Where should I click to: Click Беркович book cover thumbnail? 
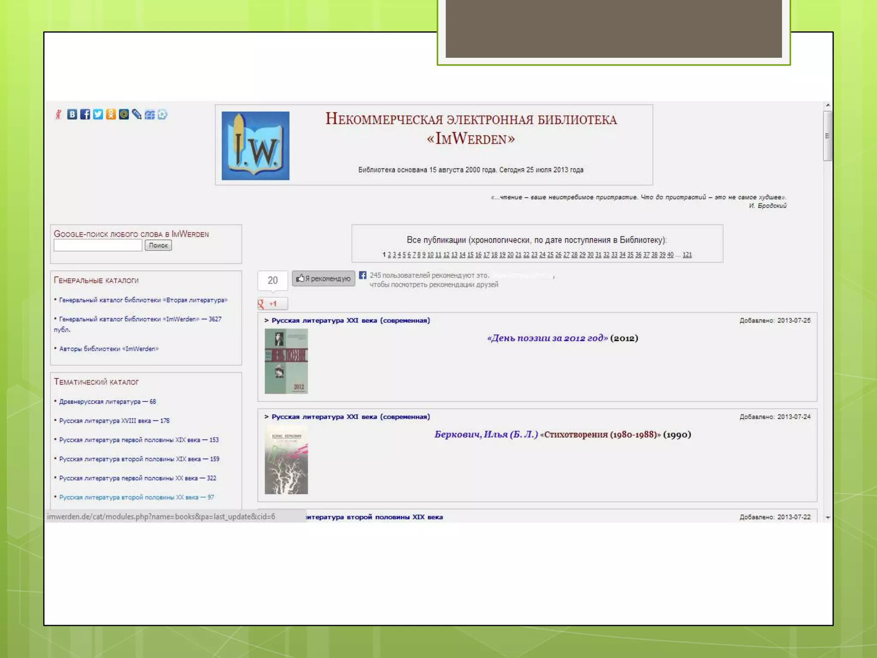[x=286, y=460]
